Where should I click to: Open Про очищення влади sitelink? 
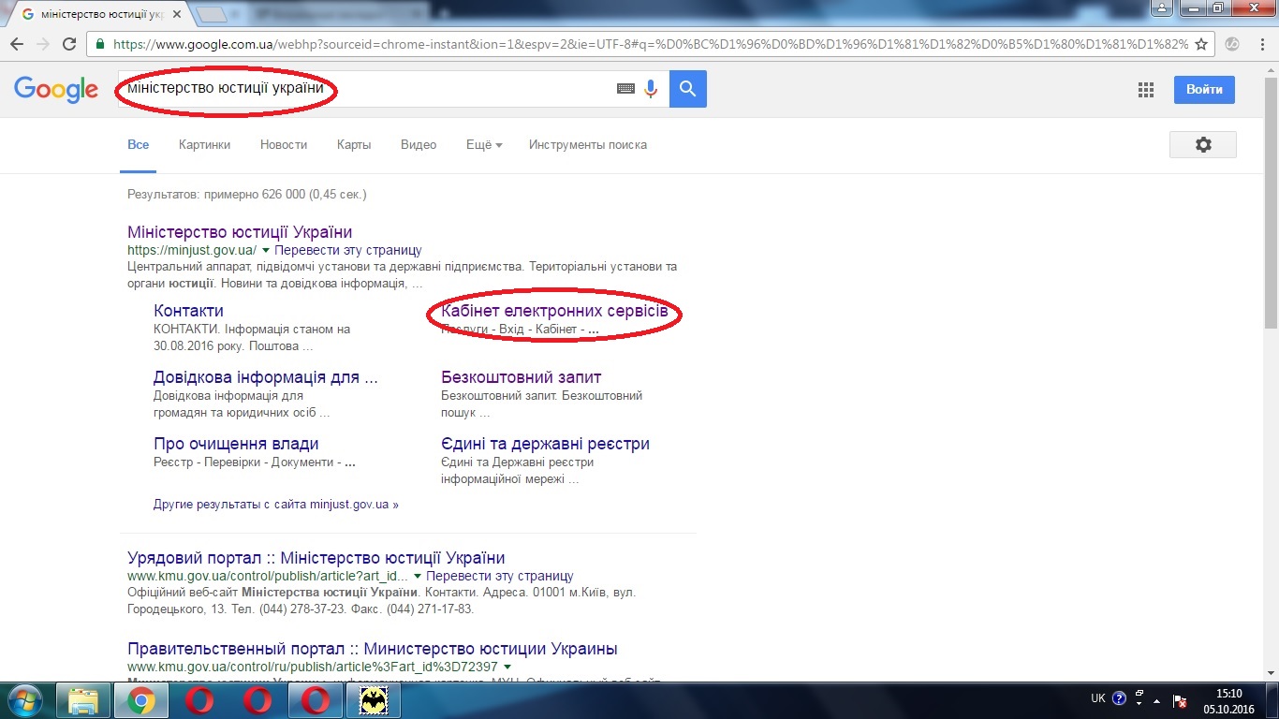(x=236, y=444)
